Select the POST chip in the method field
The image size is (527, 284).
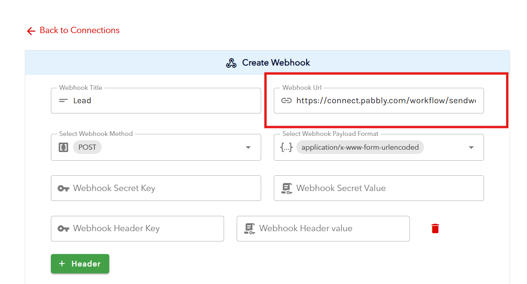(x=87, y=147)
